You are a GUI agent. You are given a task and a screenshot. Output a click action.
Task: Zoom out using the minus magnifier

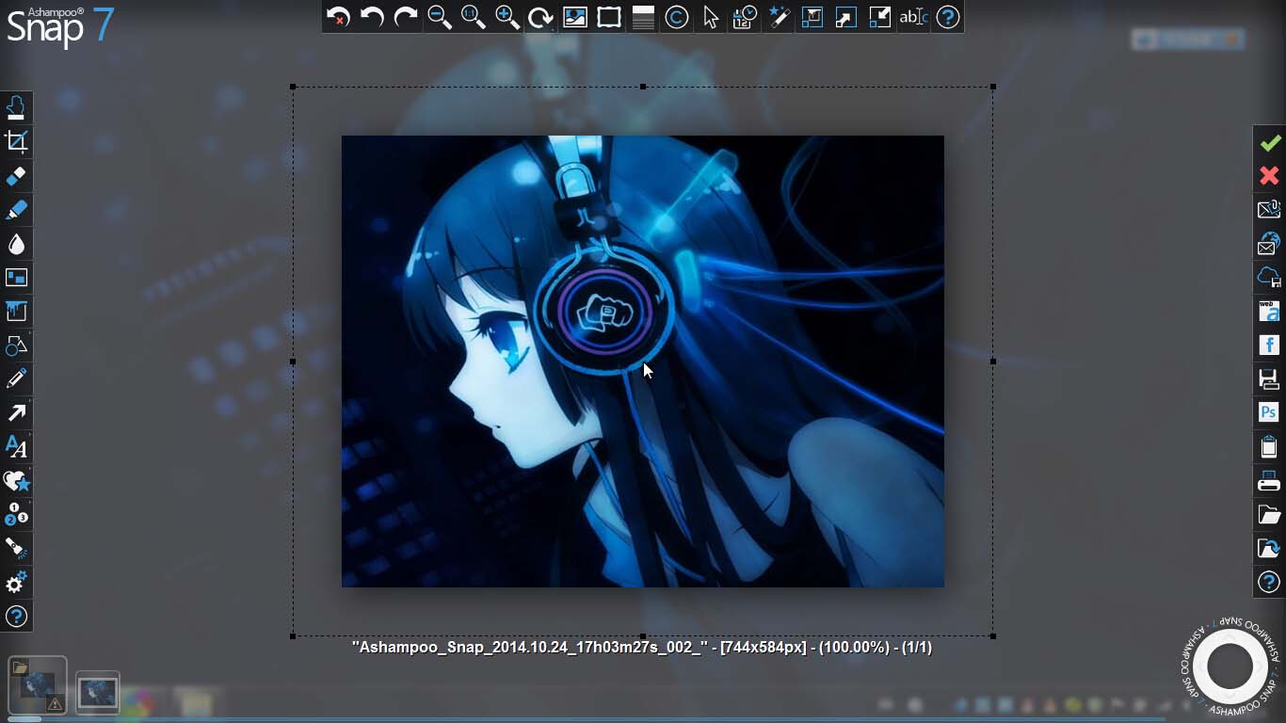[440, 17]
